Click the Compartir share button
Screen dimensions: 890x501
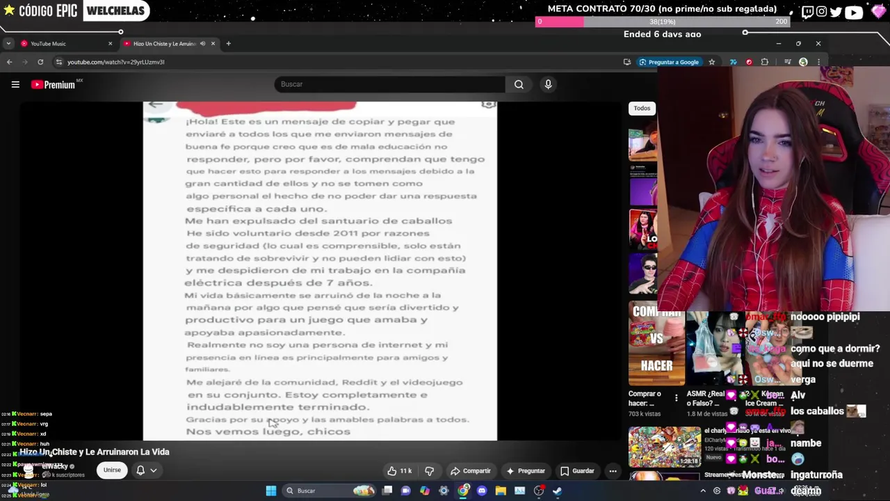pos(470,471)
